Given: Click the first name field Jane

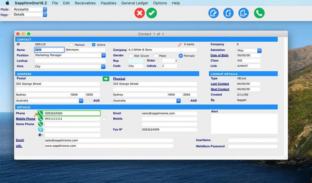Looking at the screenshot, I should point(49,50).
